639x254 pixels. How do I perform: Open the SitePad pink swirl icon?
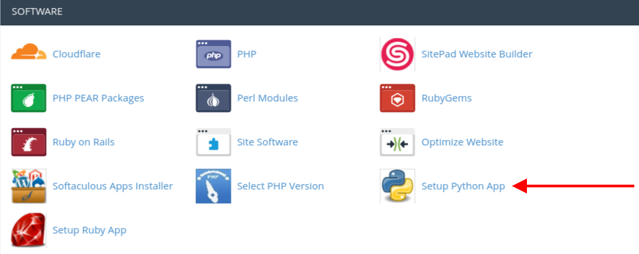pyautogui.click(x=398, y=54)
